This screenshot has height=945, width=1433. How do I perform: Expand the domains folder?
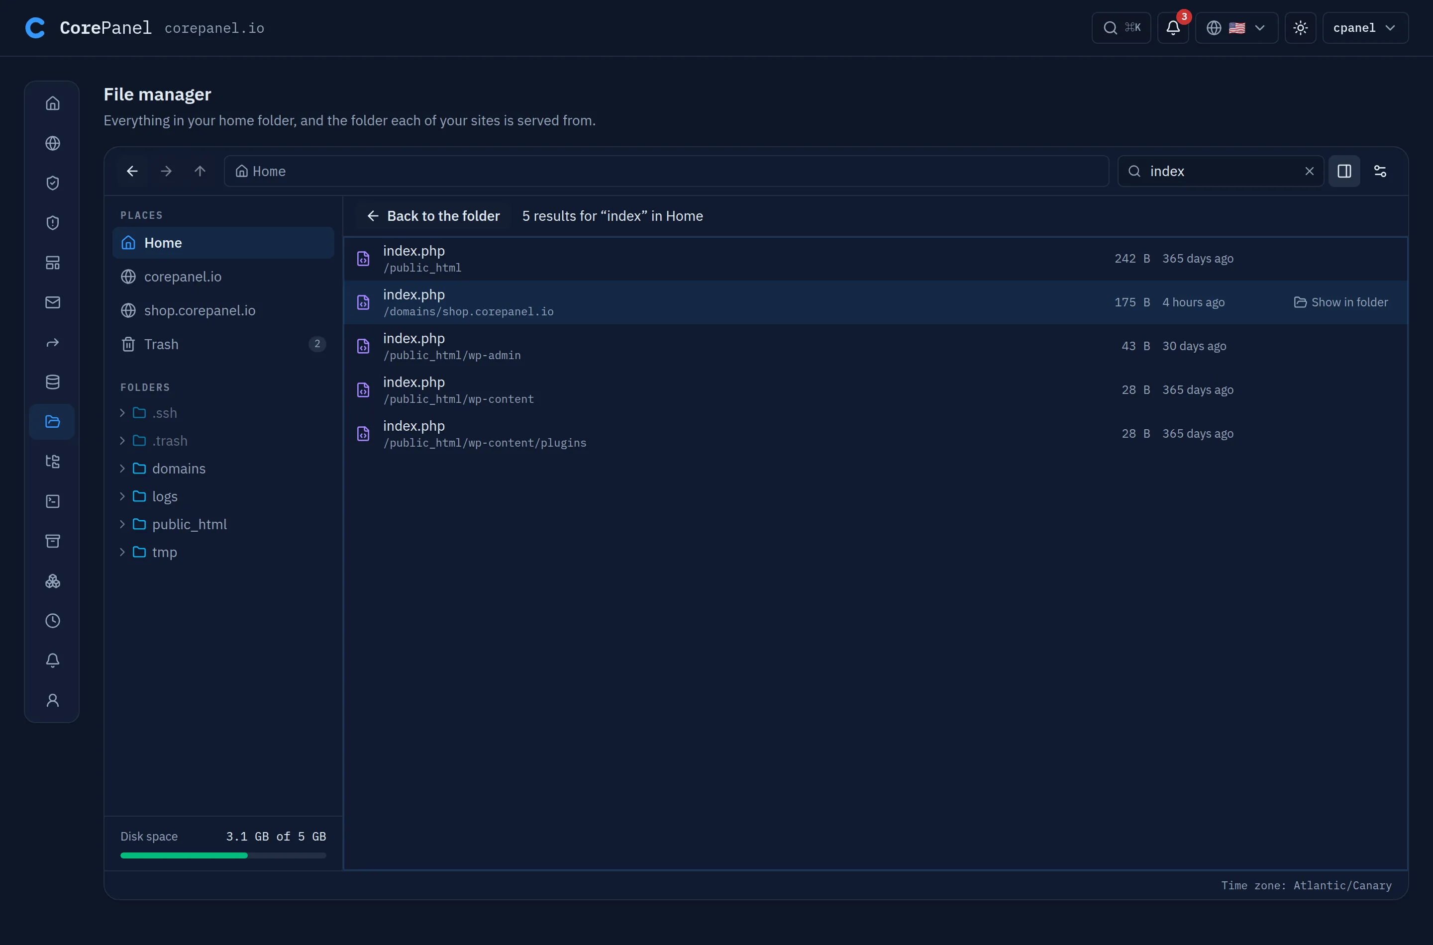point(122,469)
